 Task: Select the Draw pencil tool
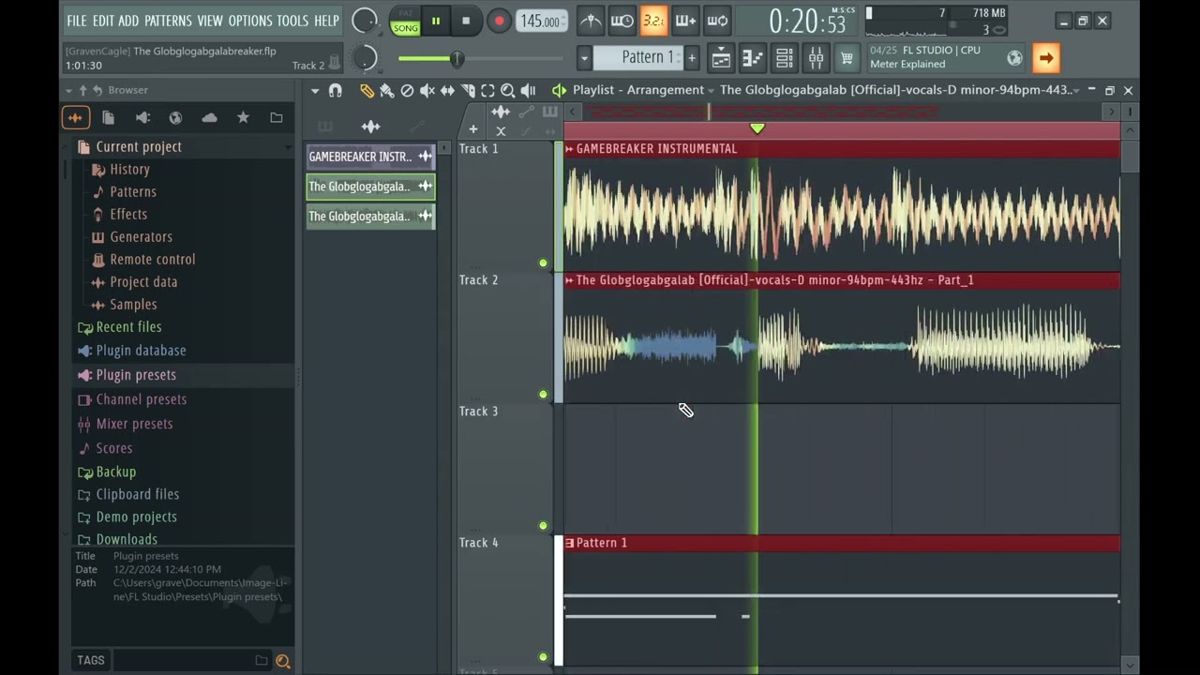point(367,91)
